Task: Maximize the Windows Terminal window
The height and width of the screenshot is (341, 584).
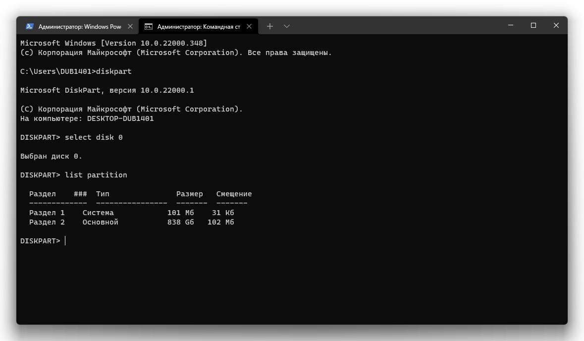Action: click(533, 25)
